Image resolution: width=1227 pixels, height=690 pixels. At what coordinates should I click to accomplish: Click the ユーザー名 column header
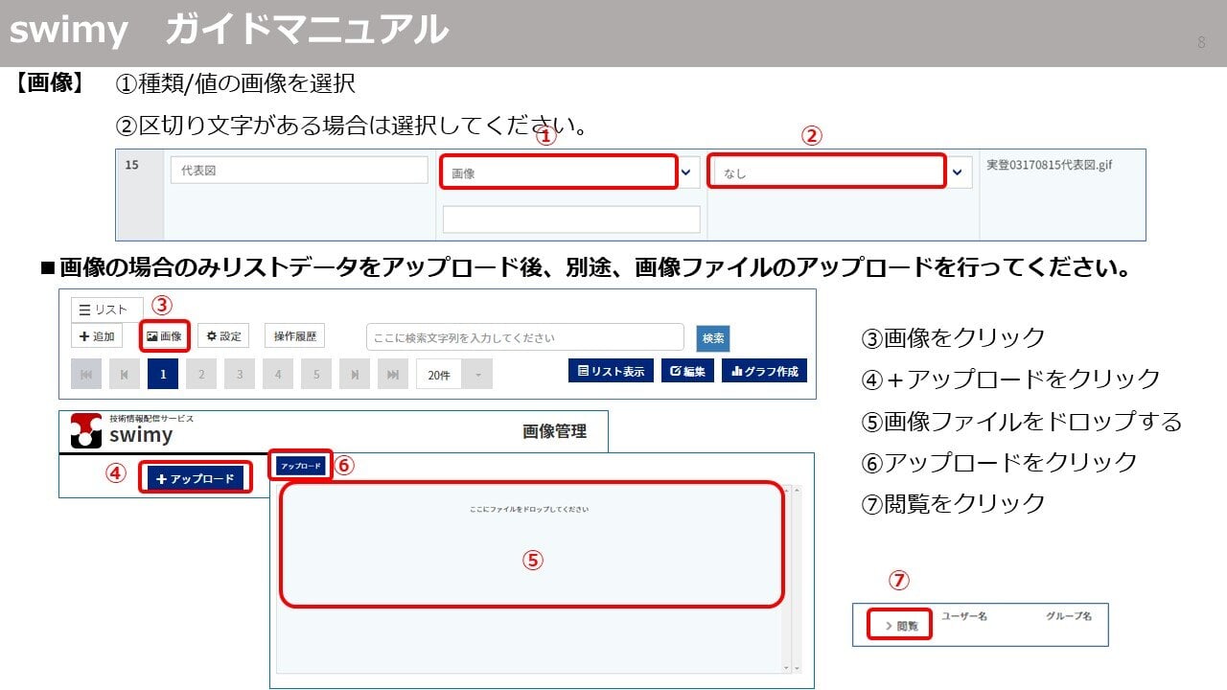point(964,616)
